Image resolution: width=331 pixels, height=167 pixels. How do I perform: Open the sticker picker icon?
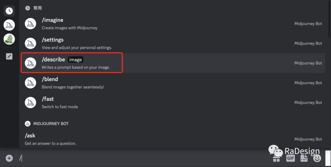coord(304,158)
